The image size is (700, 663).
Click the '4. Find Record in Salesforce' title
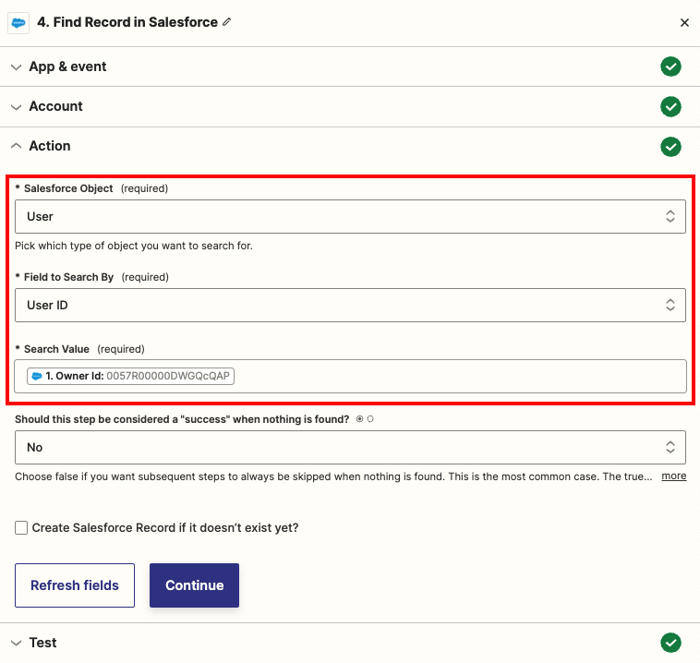coord(127,22)
